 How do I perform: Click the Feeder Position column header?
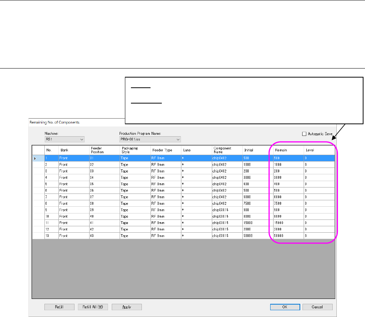(104, 150)
